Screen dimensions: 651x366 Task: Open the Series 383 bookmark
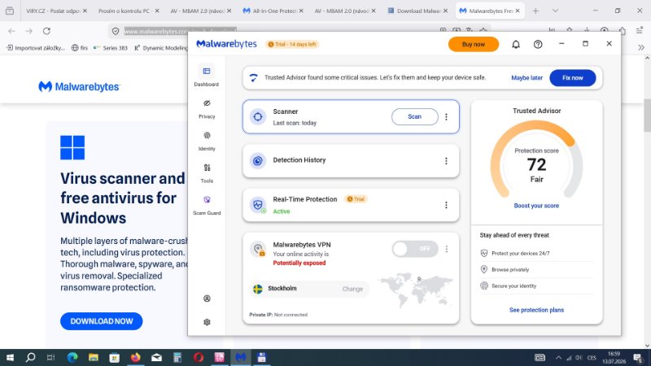[x=111, y=48]
